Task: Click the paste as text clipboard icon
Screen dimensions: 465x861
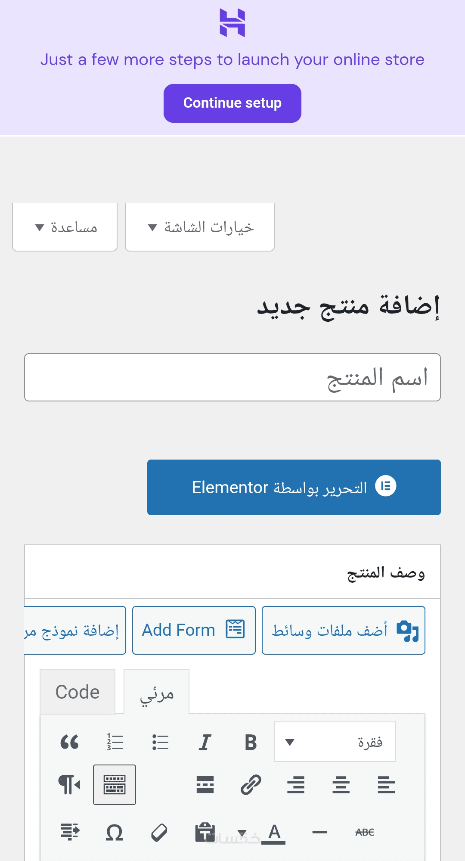Action: click(x=205, y=832)
